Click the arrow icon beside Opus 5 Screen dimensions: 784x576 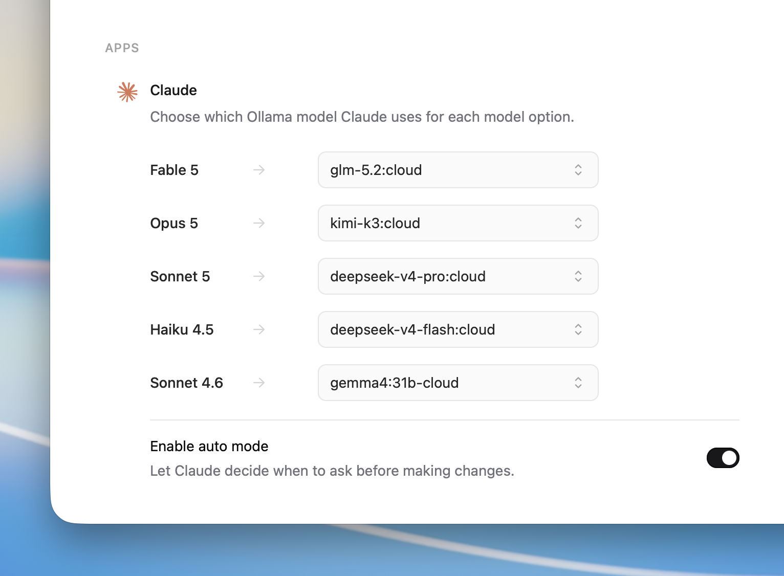pos(259,223)
